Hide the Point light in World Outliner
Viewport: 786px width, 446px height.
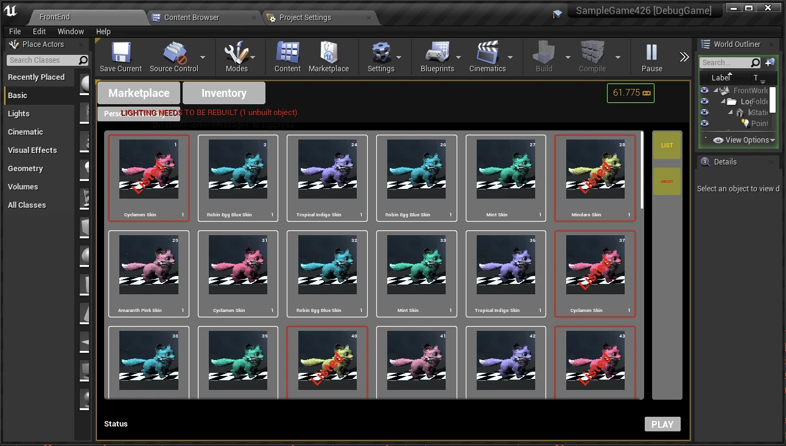coord(704,123)
